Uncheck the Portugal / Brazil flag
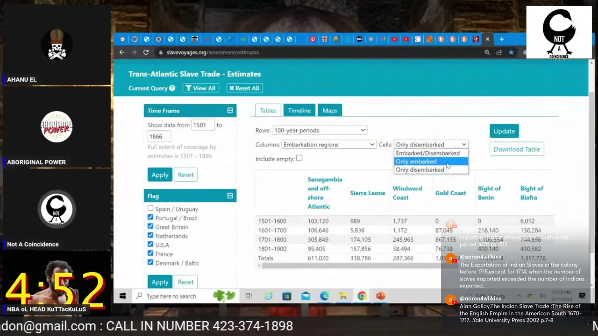The width and height of the screenshot is (598, 336). coord(150,217)
